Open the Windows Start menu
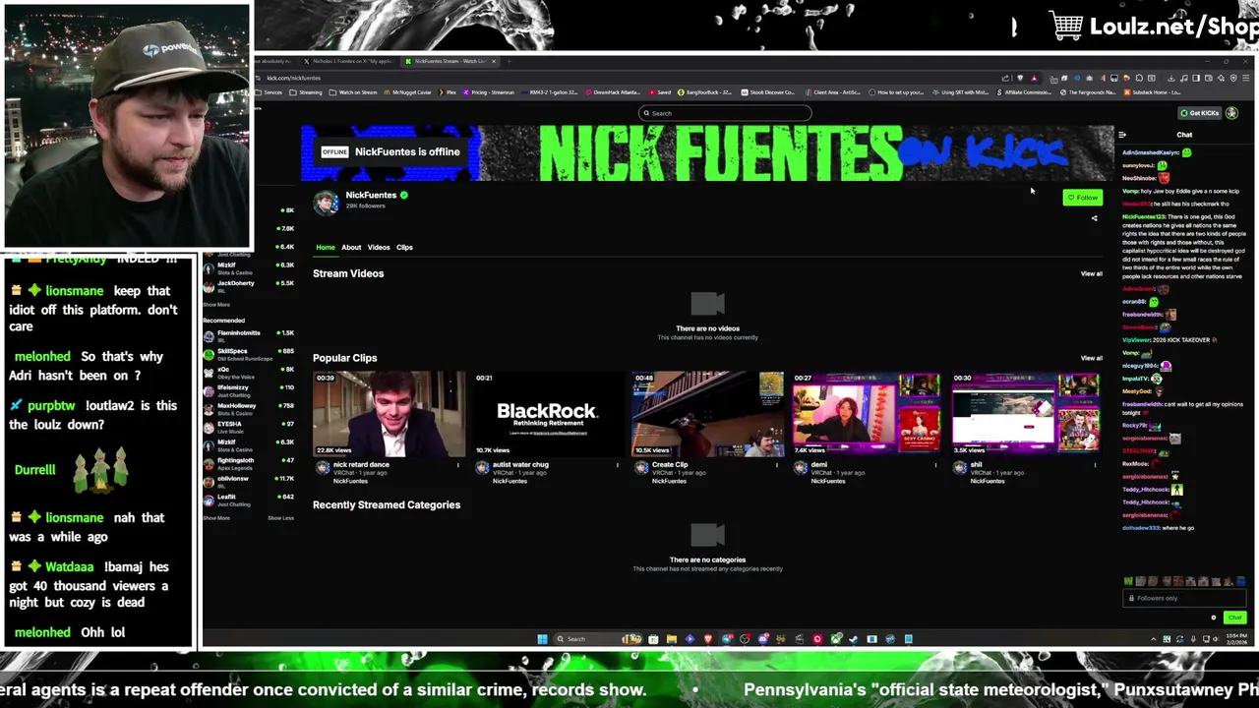 pyautogui.click(x=542, y=639)
